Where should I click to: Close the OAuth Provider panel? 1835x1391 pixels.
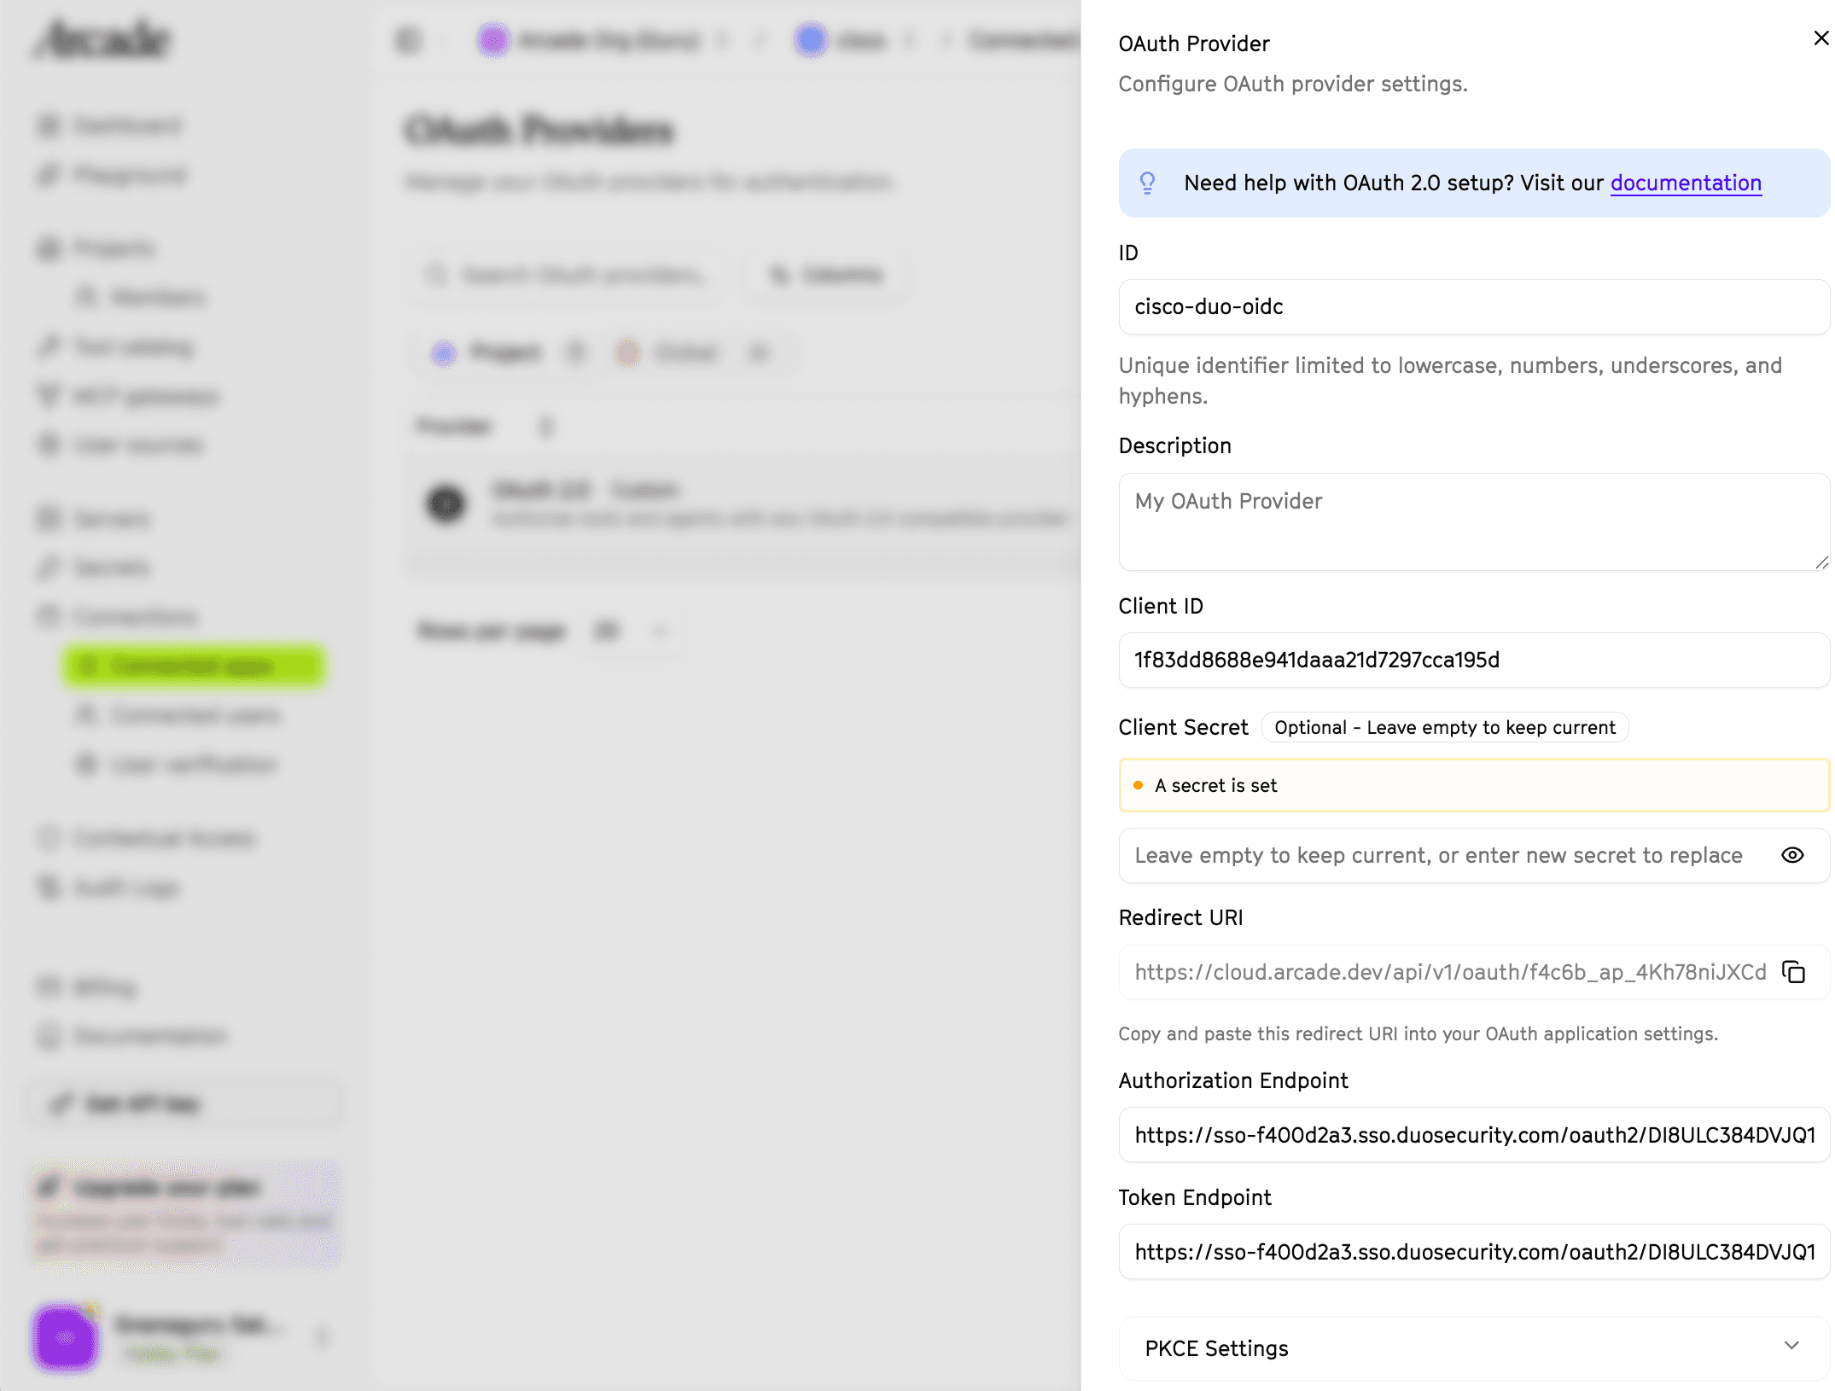[1820, 38]
